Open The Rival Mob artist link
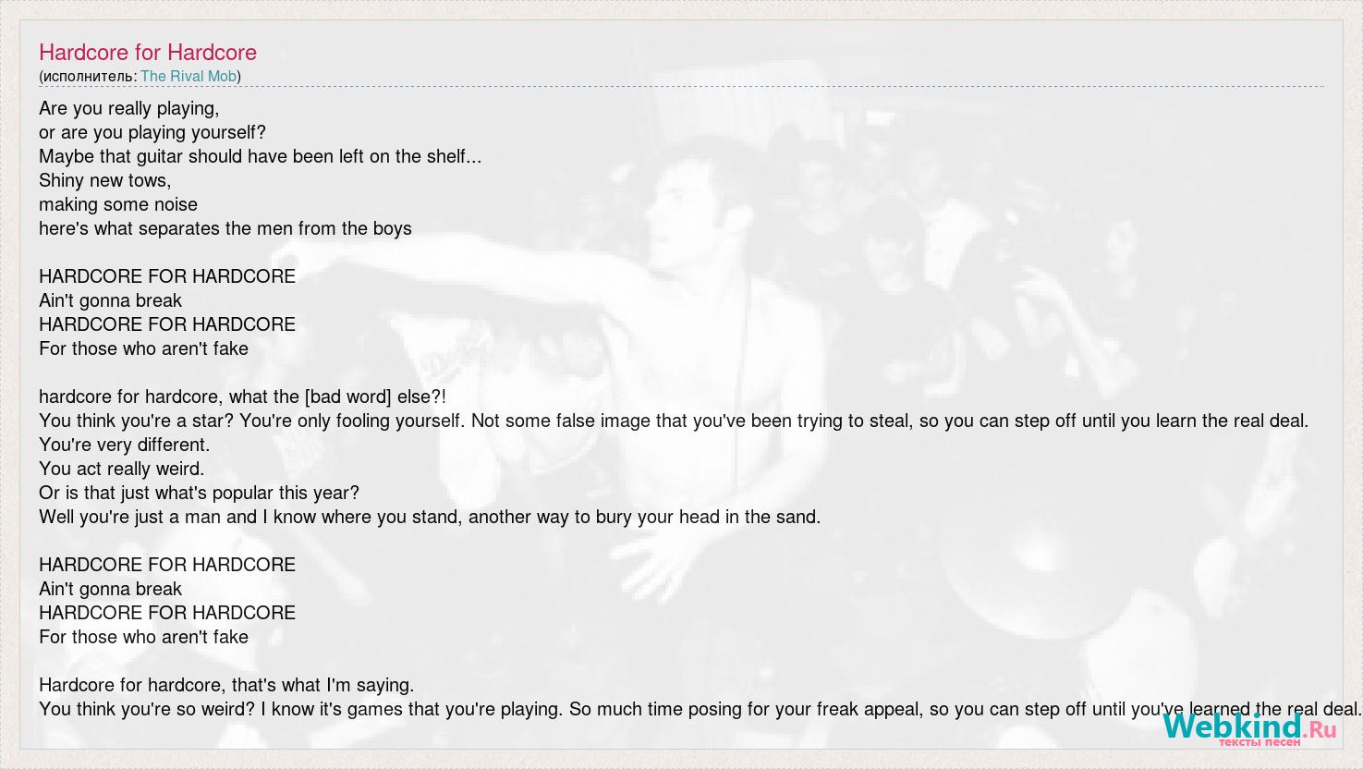The width and height of the screenshot is (1363, 769). [189, 77]
